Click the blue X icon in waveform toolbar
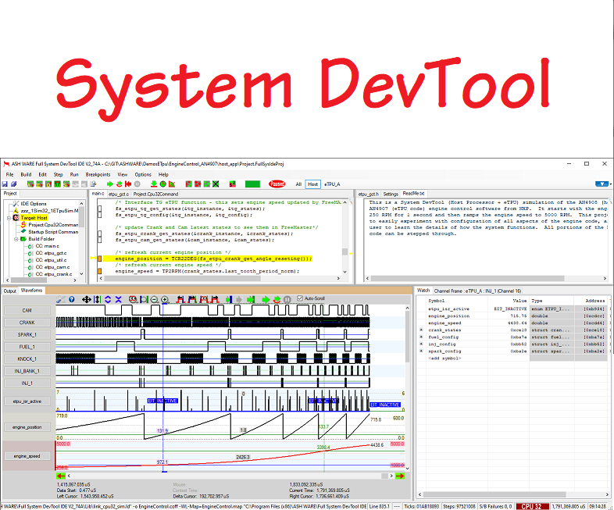Viewport: 614px width, 510px height. pyautogui.click(x=118, y=299)
